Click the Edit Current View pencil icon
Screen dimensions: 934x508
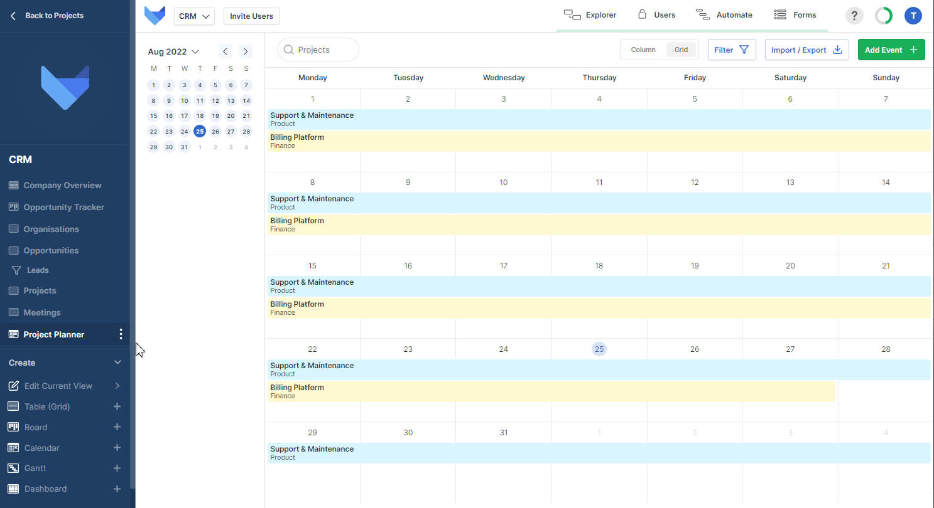[x=13, y=386]
